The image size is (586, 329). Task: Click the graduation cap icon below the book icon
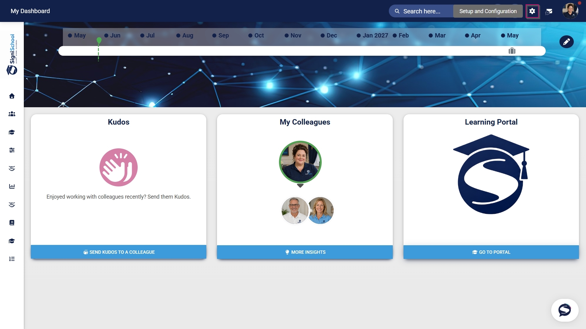point(12,241)
